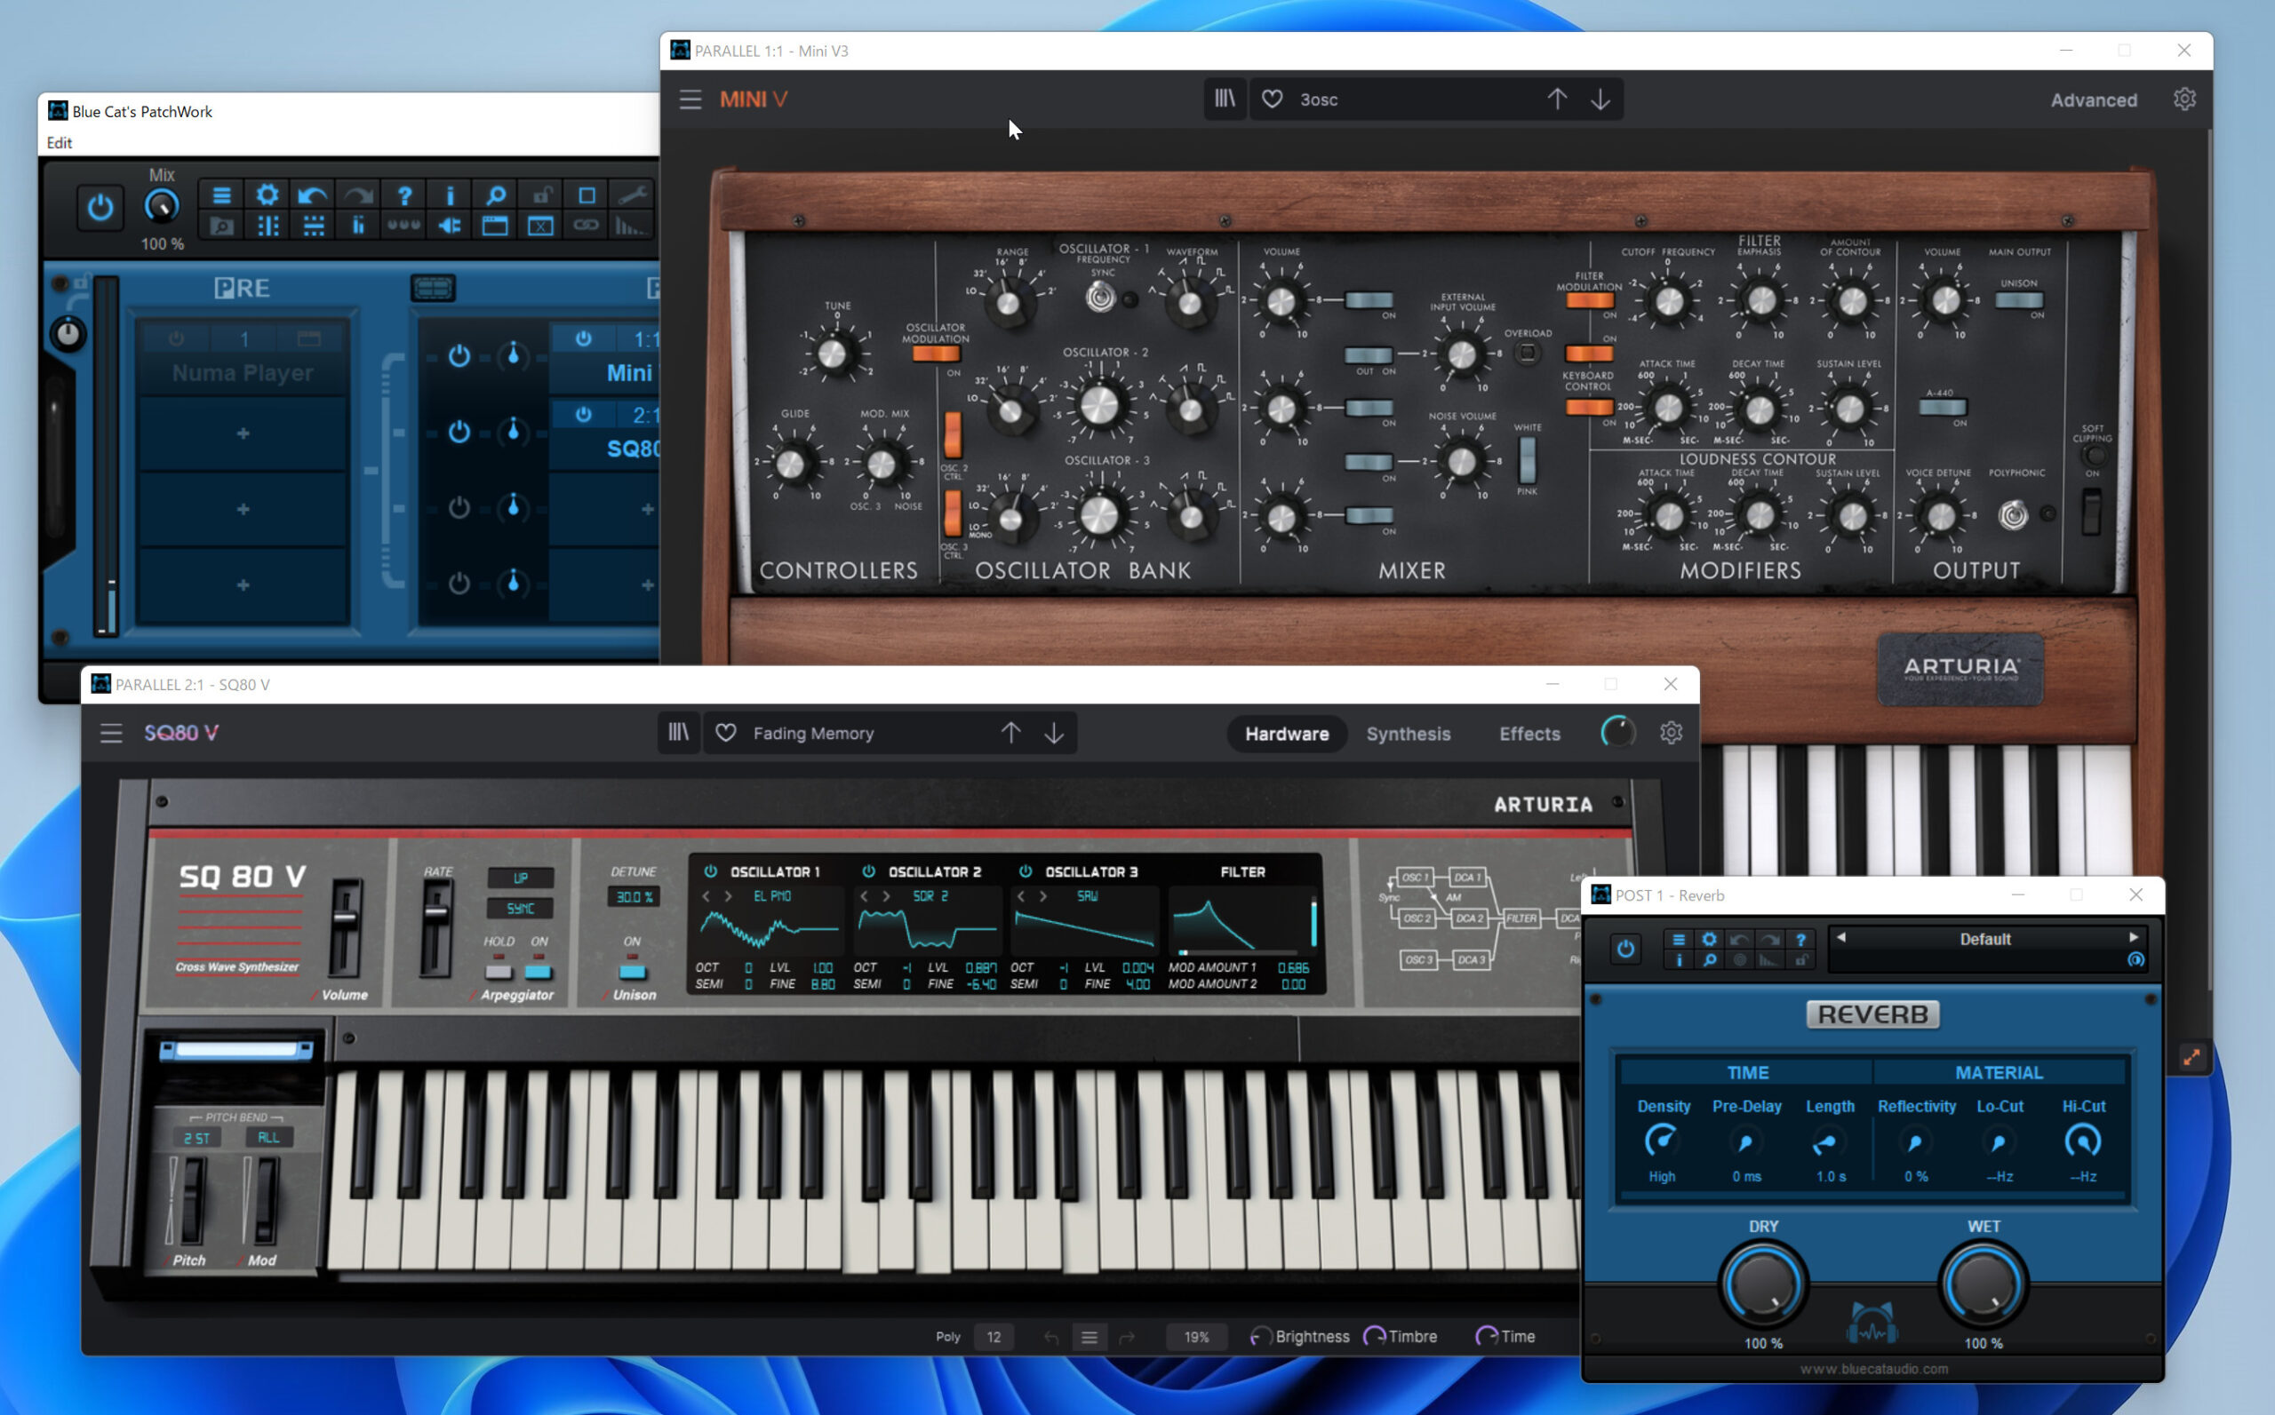Click PatchWork link chain icon

coord(586,226)
